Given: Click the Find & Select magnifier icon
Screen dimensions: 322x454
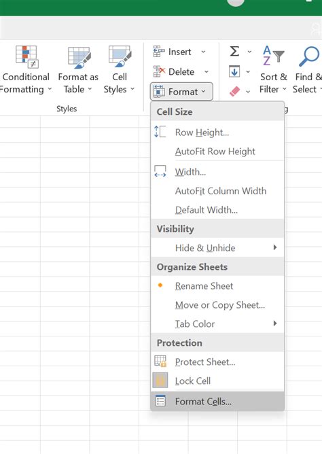Looking at the screenshot, I should pyautogui.click(x=309, y=56).
